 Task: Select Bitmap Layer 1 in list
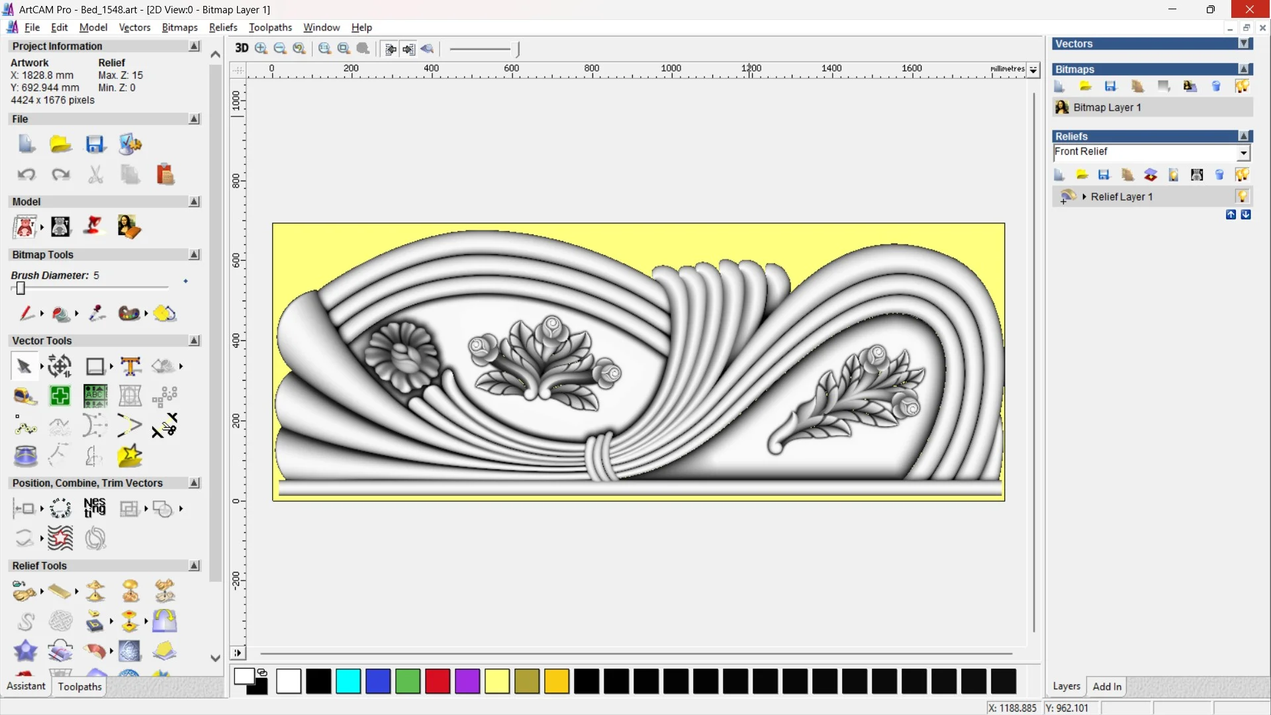(1107, 107)
